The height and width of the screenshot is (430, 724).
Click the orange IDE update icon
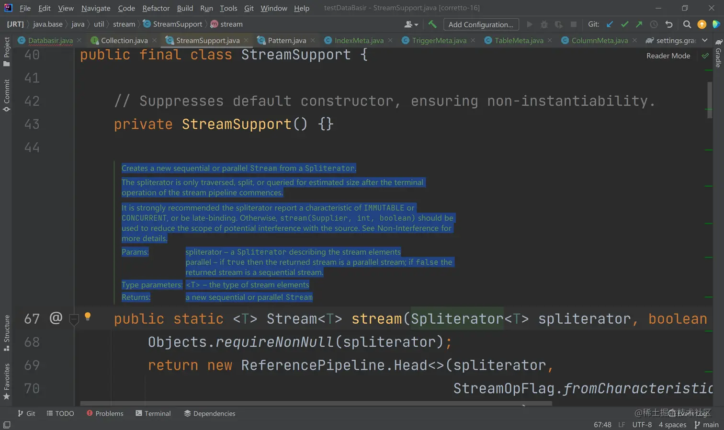pyautogui.click(x=702, y=24)
